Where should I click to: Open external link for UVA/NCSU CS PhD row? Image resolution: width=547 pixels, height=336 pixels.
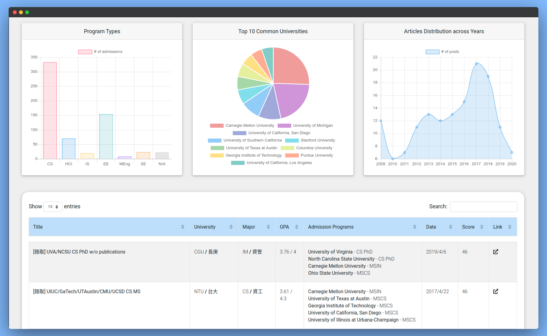[496, 252]
